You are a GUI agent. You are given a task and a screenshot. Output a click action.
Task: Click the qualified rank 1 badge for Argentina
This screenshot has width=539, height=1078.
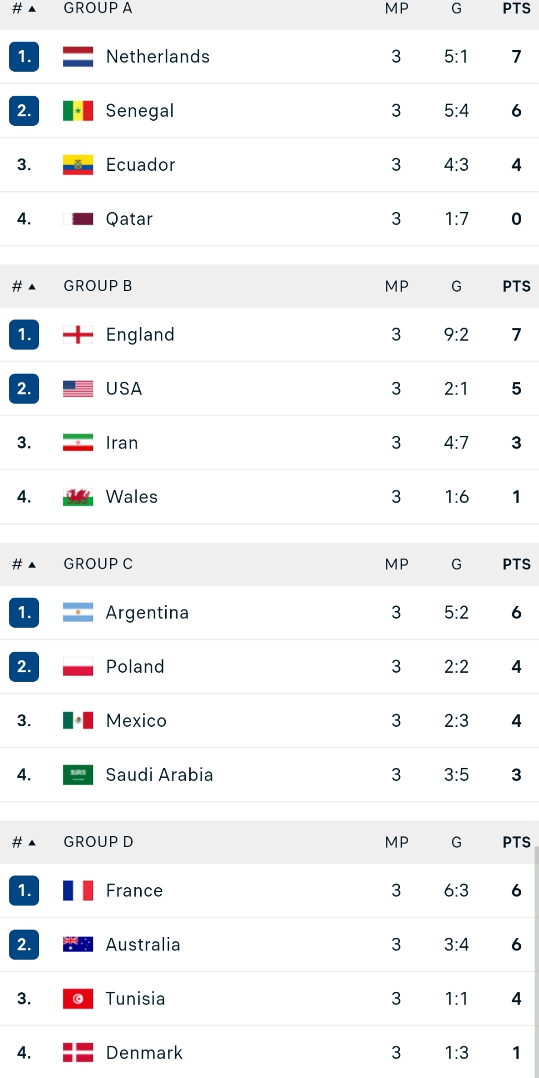24,613
